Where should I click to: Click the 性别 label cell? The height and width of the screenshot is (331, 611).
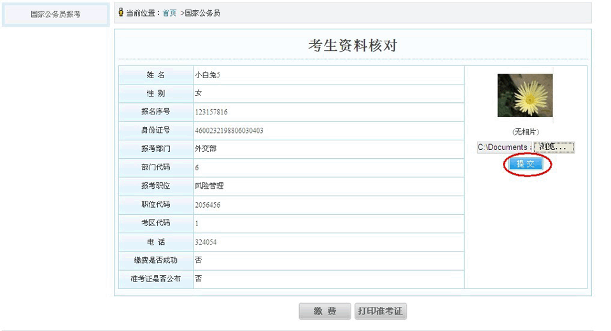click(x=156, y=93)
